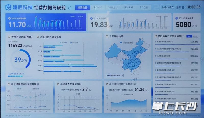Click the ring icon beside 易匠通去关联化情况
Viewport: 204px width, 118px height.
58,84
